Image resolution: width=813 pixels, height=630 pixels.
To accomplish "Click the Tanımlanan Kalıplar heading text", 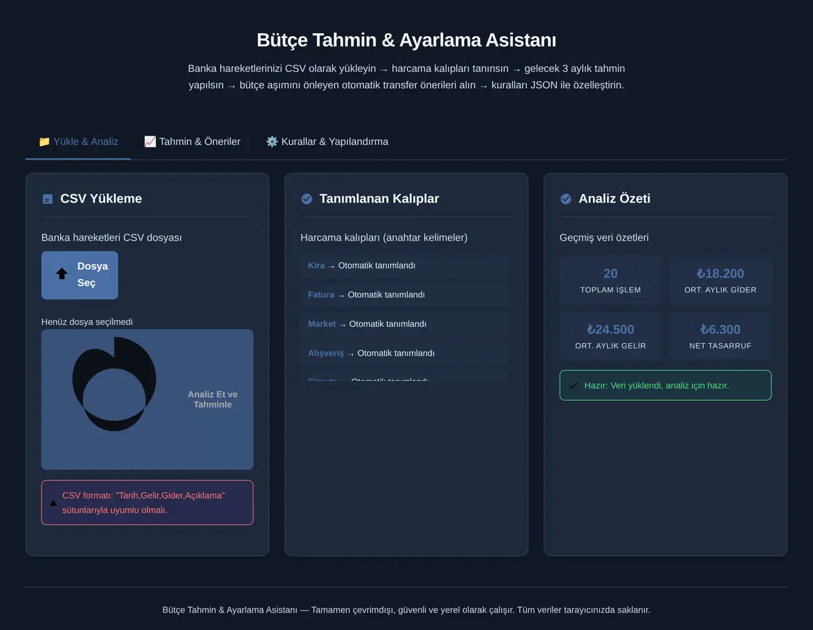I will tap(379, 199).
